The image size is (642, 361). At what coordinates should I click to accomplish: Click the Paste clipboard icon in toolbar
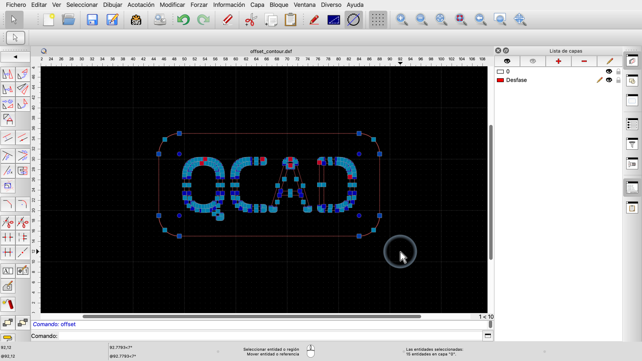291,20
